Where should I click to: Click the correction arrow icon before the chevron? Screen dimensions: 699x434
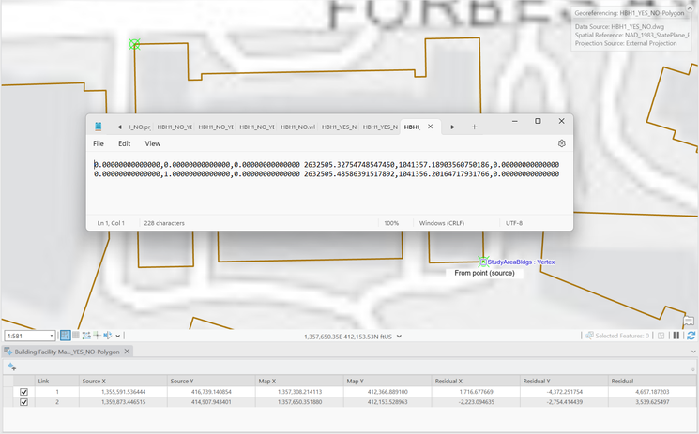tap(108, 336)
